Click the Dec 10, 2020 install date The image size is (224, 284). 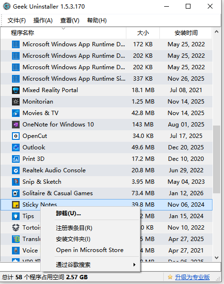point(186,159)
